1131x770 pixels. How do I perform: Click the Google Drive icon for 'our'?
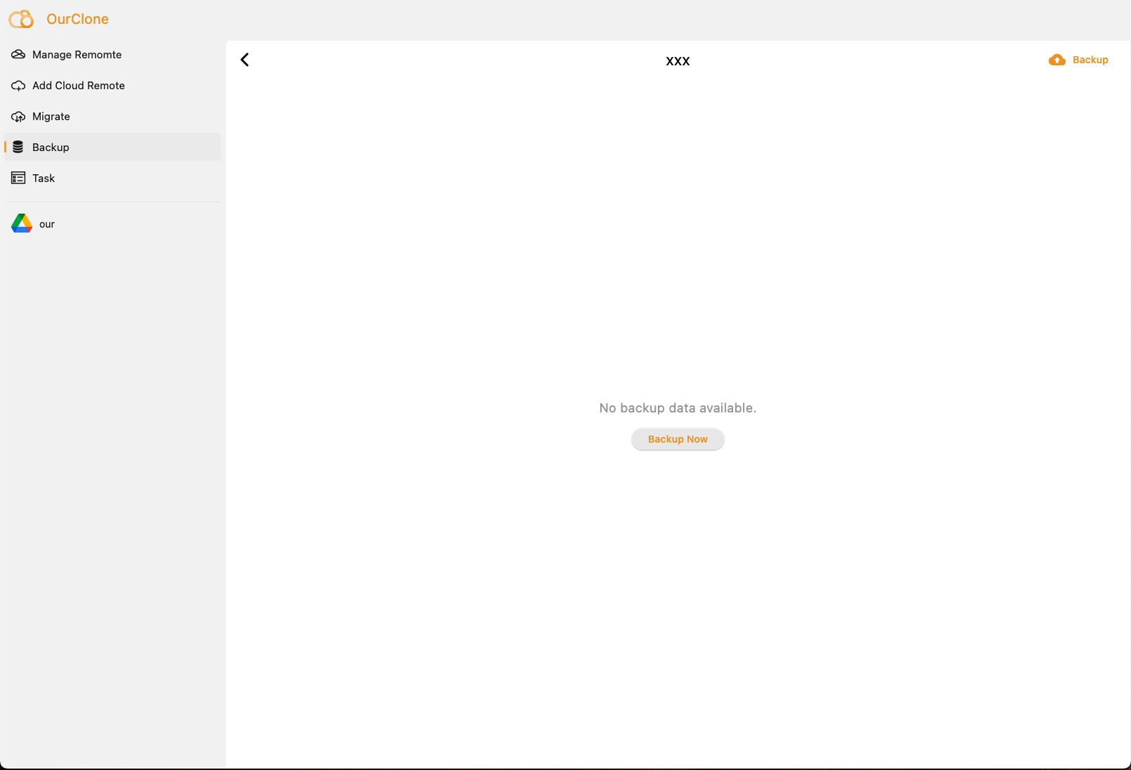pos(22,223)
